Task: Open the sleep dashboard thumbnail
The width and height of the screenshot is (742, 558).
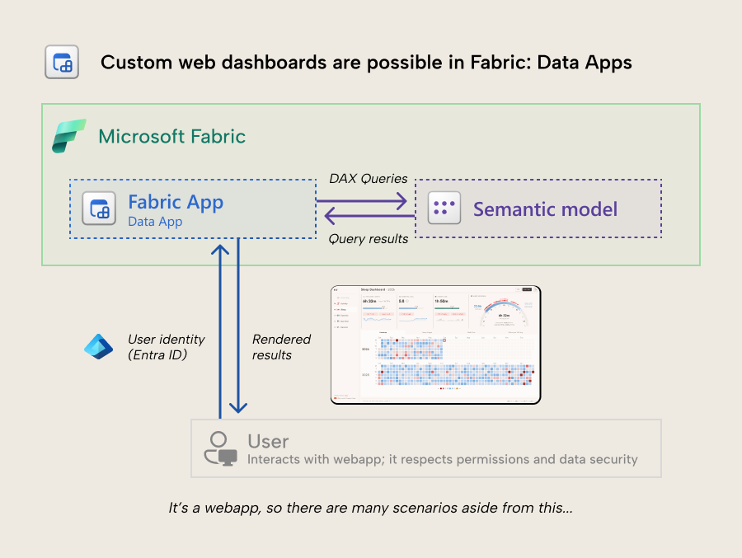Action: [436, 345]
